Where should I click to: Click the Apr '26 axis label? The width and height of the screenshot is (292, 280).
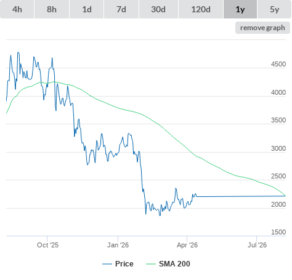point(187,245)
